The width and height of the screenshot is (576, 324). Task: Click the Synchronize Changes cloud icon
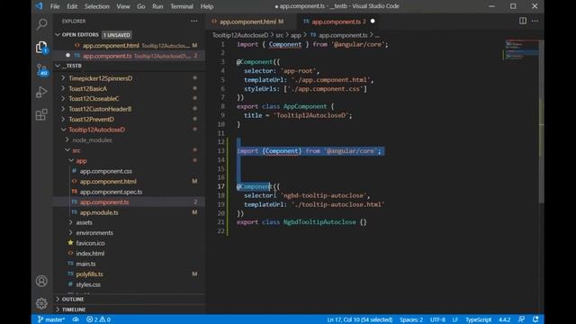pos(76,319)
